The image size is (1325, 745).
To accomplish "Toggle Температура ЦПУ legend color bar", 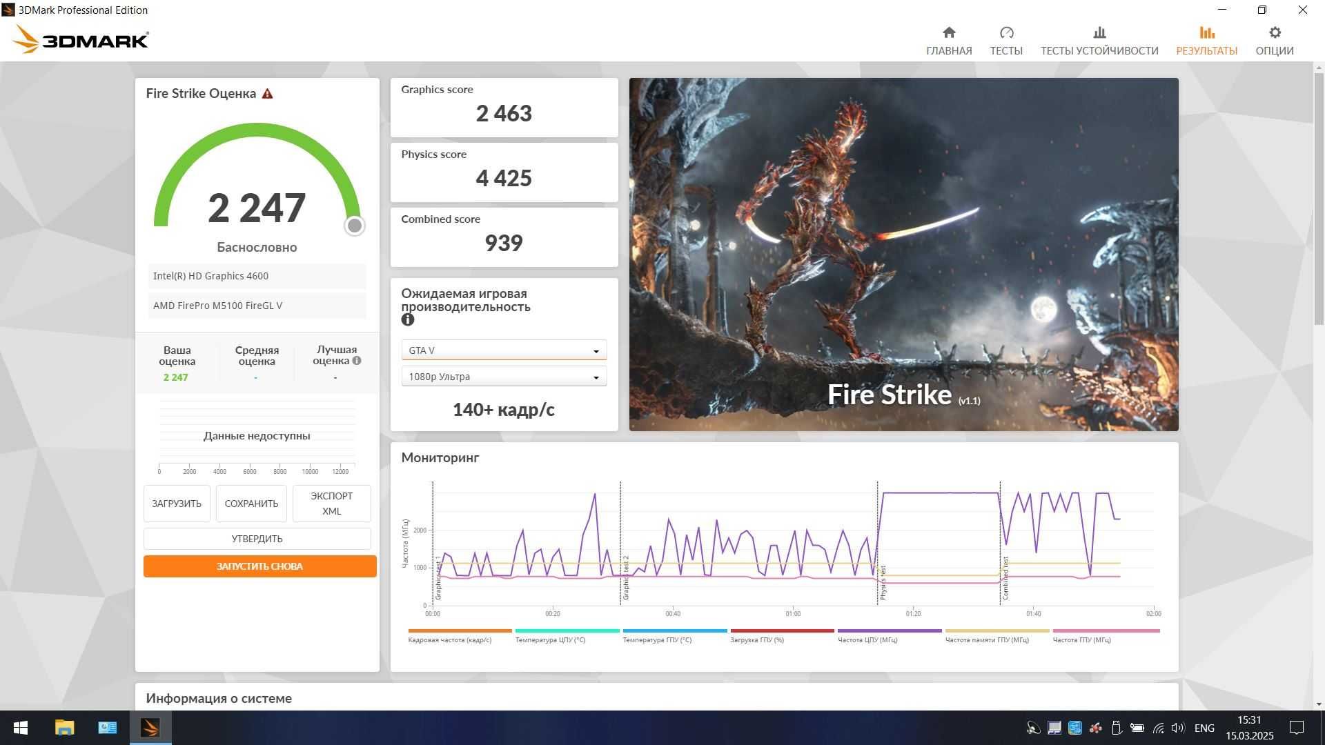I will tap(567, 630).
